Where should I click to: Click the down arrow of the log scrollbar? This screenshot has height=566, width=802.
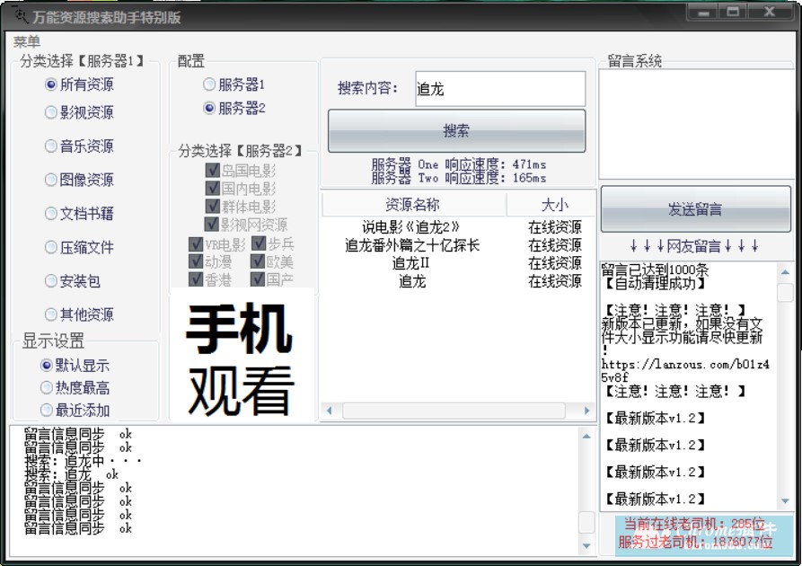pyautogui.click(x=586, y=545)
